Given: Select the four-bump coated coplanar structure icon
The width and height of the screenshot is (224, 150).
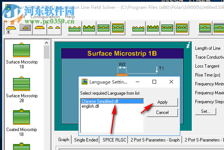Looking at the screenshot, I should point(153,28).
